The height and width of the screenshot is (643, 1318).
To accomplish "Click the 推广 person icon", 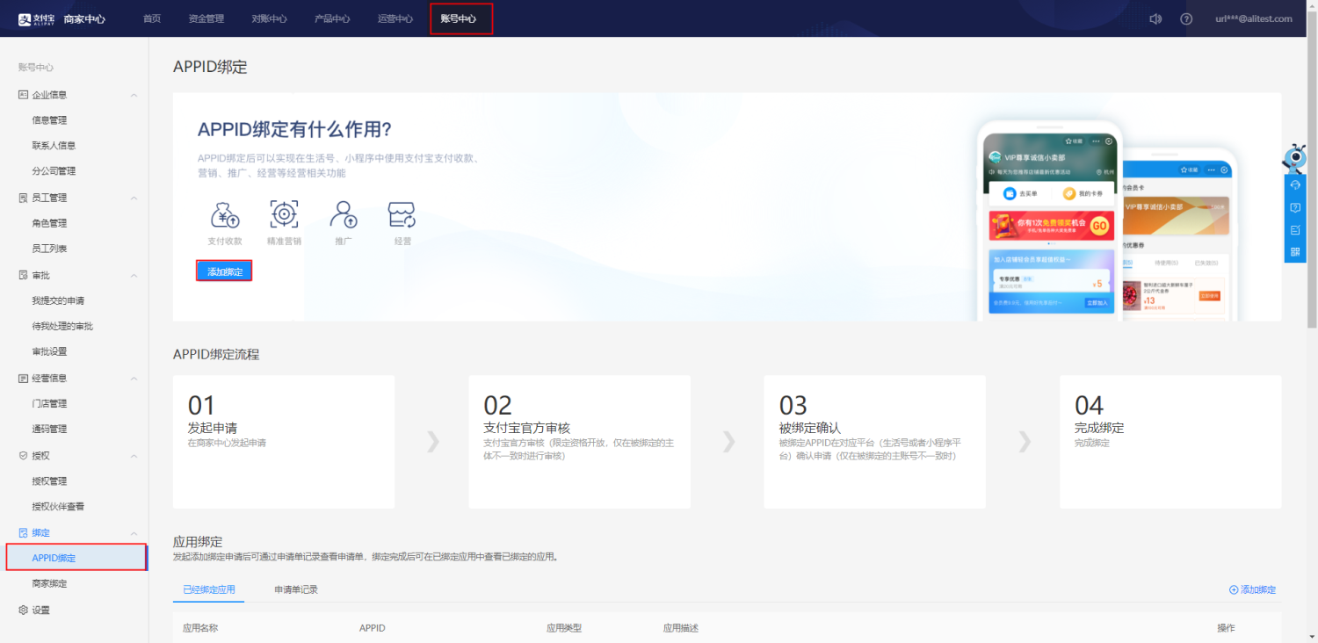I will pos(344,214).
